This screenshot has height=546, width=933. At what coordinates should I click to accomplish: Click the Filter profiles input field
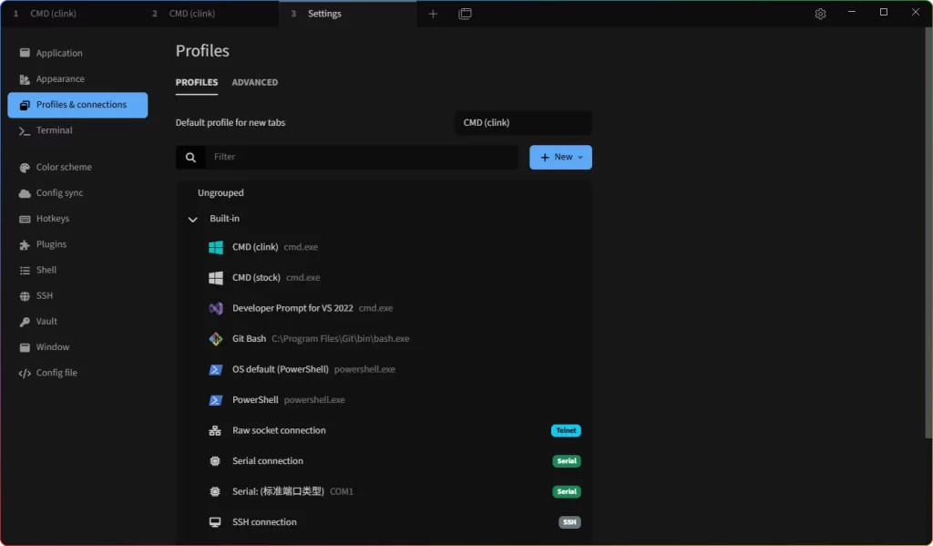pos(362,157)
